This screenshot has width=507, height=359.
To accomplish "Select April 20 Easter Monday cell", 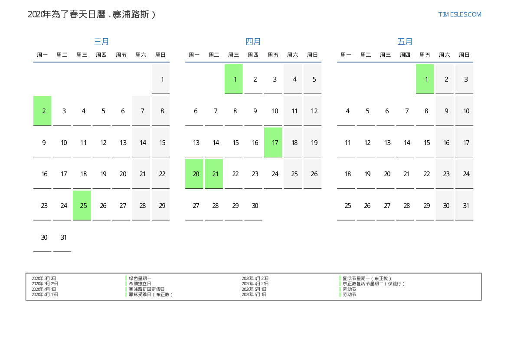I will [194, 174].
